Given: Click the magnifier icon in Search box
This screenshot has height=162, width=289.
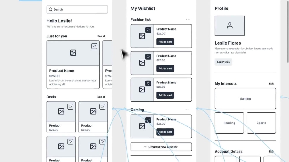Looking at the screenshot, I should 51,9.
